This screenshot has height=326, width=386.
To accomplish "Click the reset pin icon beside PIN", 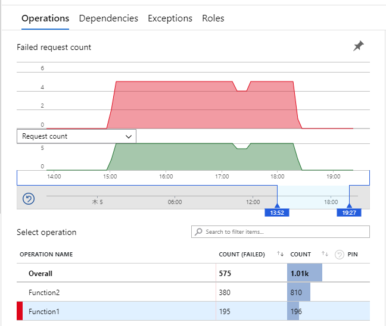I will click(x=339, y=255).
